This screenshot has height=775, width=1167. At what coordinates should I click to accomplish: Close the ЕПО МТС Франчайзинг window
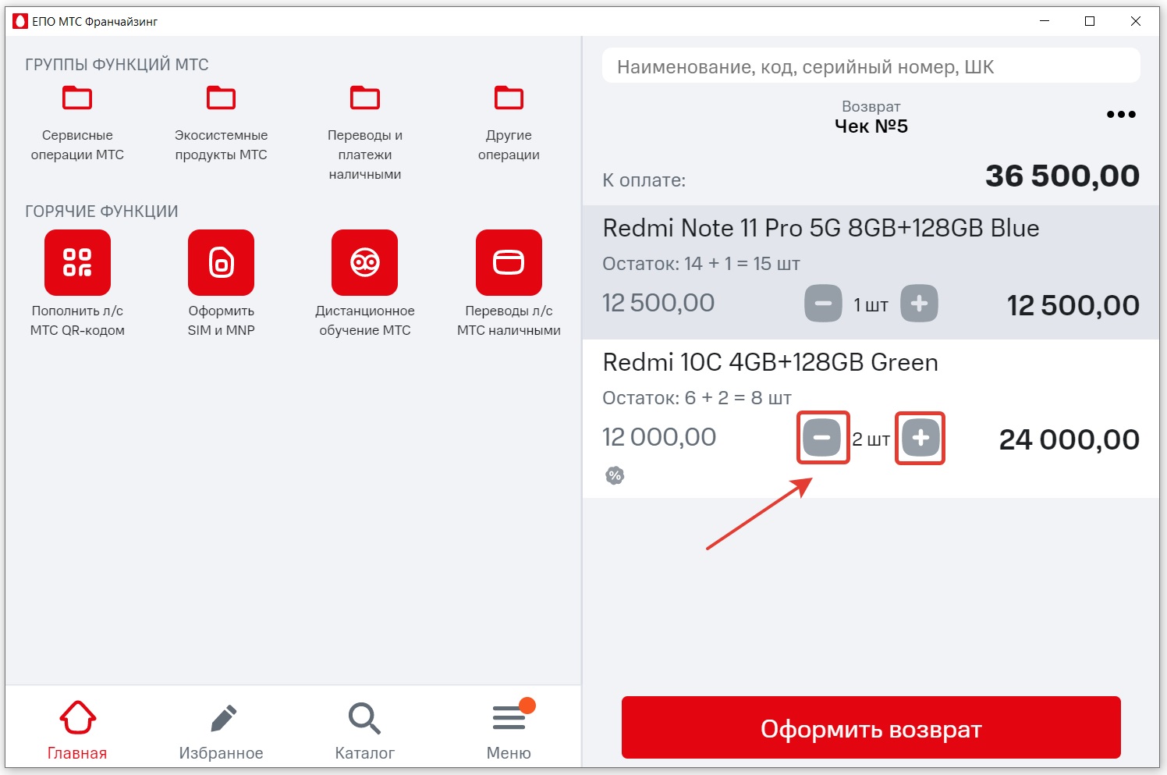[x=1136, y=21]
